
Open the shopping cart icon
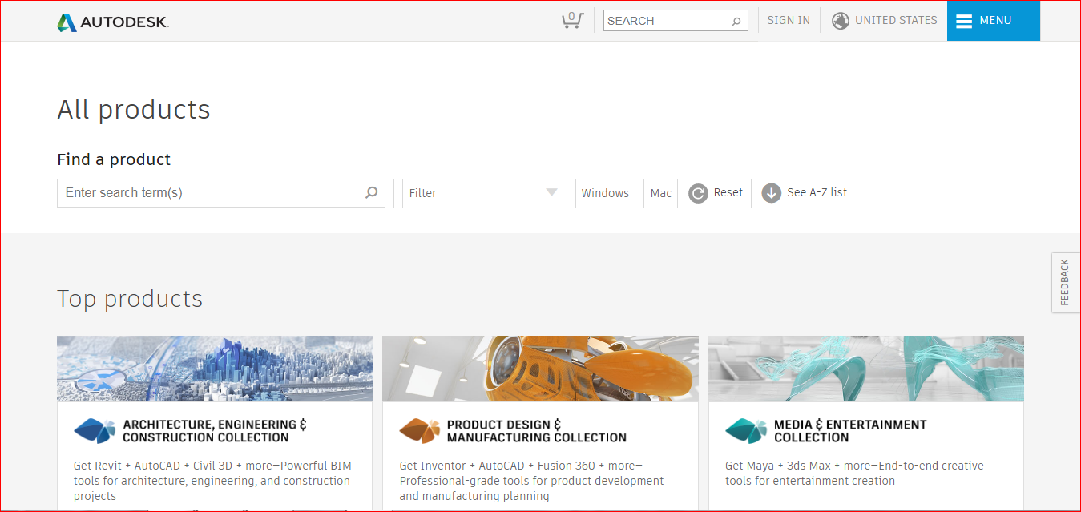click(x=571, y=20)
